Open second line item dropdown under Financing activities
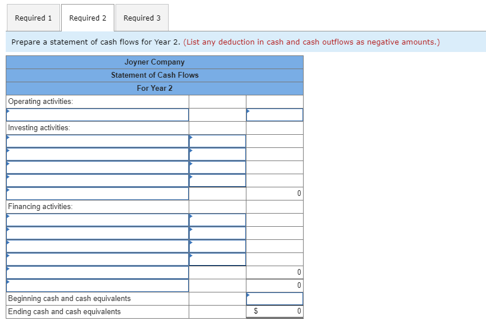The height and width of the screenshot is (321, 486). click(97, 233)
